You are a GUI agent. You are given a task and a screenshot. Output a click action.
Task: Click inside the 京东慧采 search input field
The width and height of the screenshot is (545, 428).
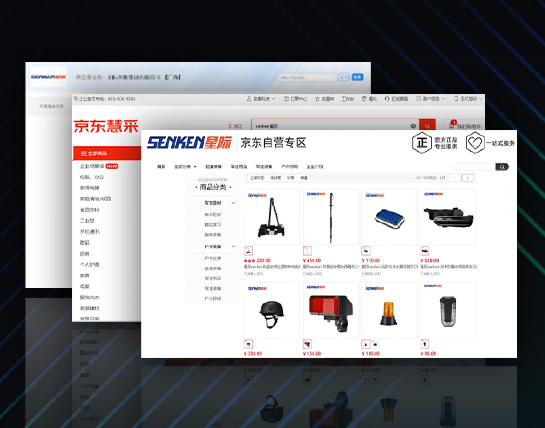click(x=331, y=126)
